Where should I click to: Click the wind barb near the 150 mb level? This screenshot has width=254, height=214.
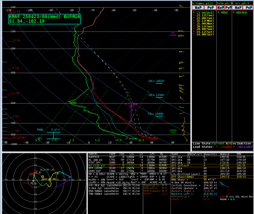[x=181, y=31]
